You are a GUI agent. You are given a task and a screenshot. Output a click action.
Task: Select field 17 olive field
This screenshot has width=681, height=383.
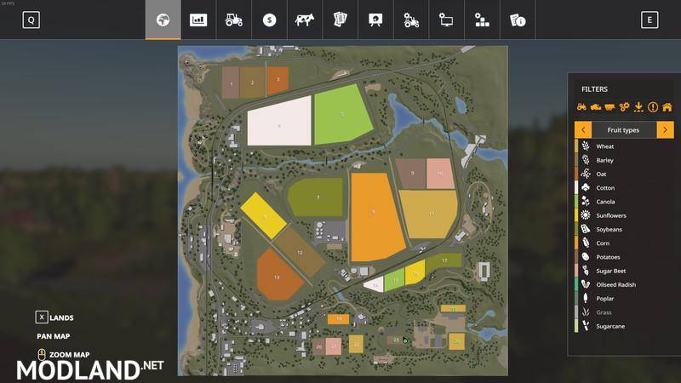pos(444,261)
